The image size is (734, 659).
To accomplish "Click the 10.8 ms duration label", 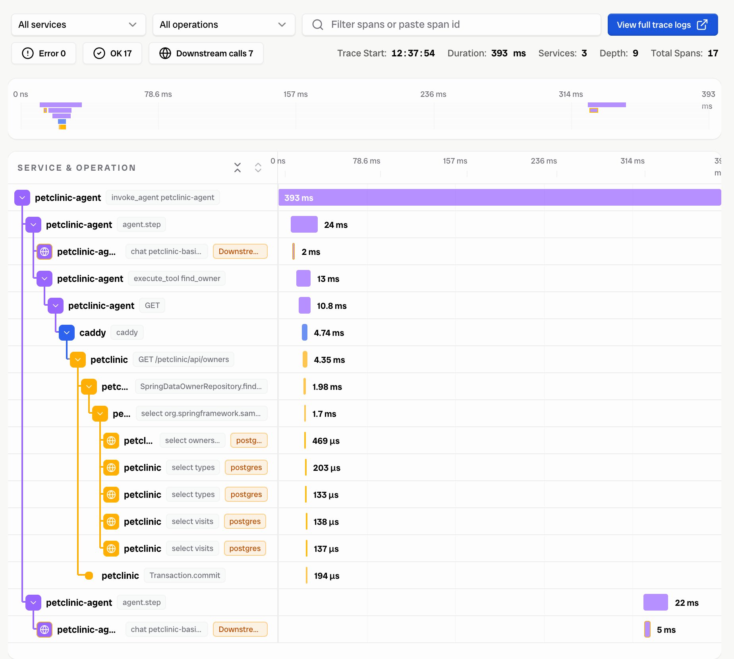I will pyautogui.click(x=332, y=306).
